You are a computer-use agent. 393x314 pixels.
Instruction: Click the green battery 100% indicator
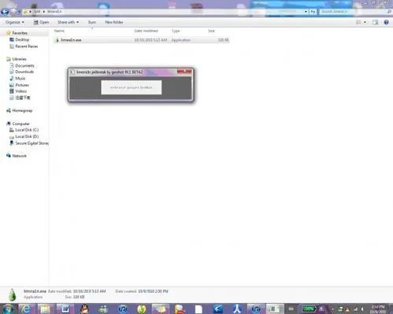point(309,308)
